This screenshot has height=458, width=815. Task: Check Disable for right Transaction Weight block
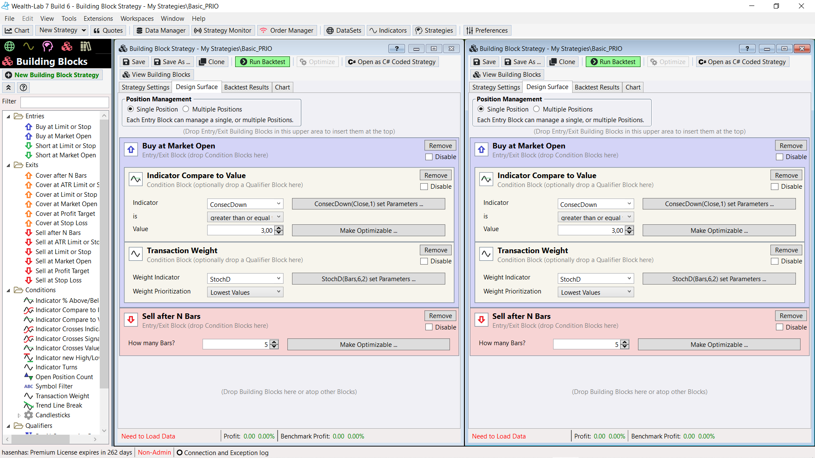tap(775, 261)
